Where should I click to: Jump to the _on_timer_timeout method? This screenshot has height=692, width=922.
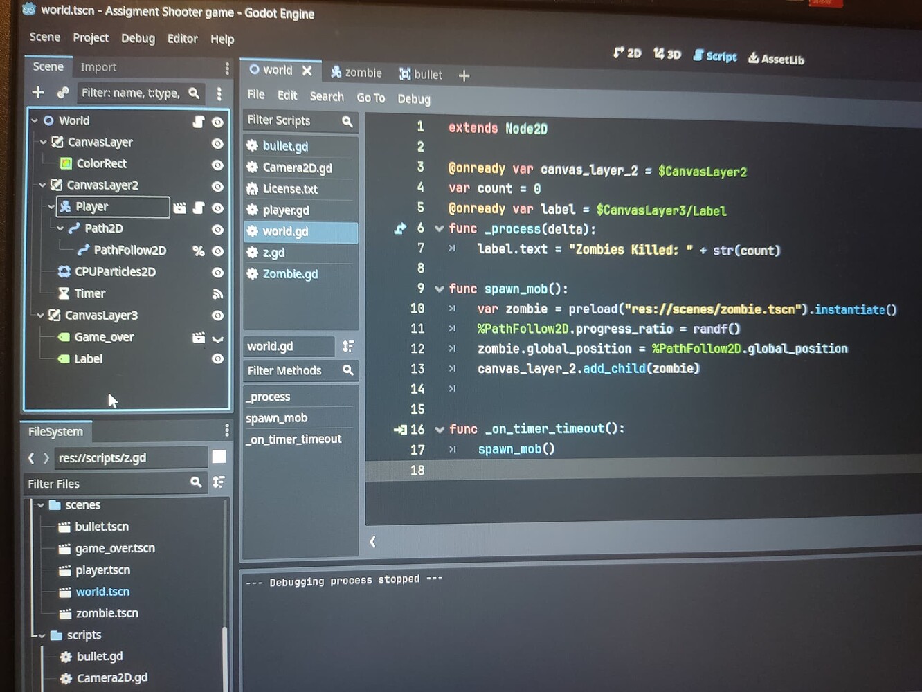(293, 439)
